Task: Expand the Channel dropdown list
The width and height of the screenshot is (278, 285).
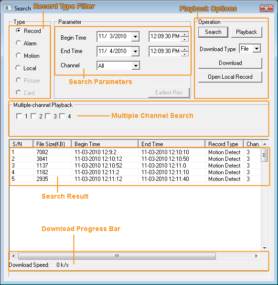Action: [136, 65]
